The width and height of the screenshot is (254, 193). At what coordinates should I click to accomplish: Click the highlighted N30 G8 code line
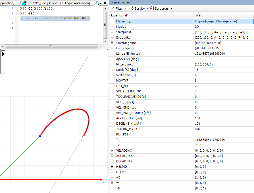point(55,18)
